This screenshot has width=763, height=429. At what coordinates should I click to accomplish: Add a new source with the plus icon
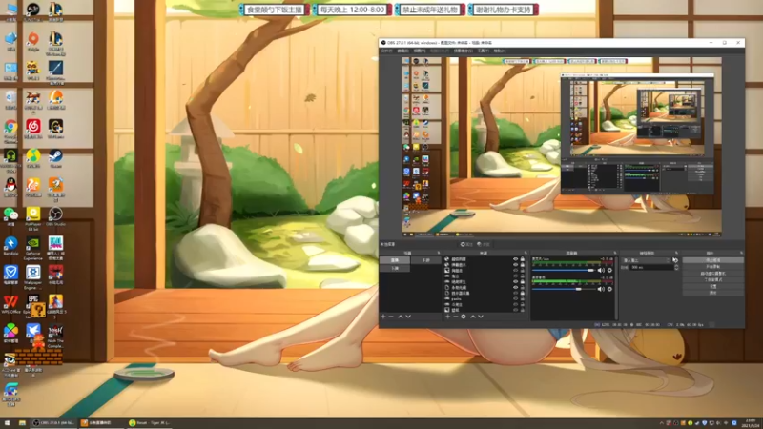pyautogui.click(x=447, y=317)
